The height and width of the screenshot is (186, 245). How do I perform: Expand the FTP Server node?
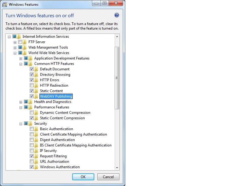click(x=15, y=42)
